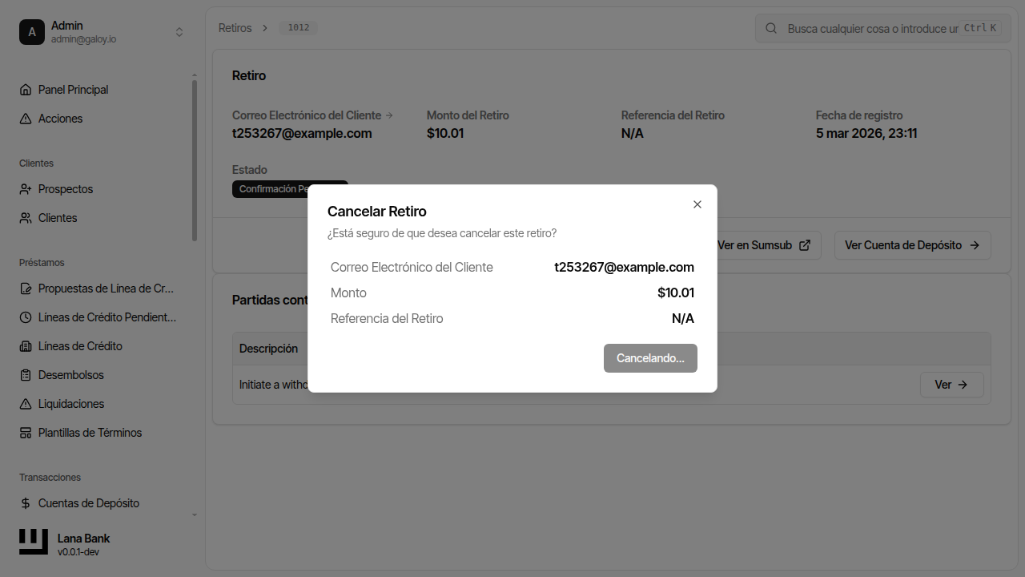Screen dimensions: 1025x577
Task: Select the Panel Principal home icon
Action: pos(26,89)
